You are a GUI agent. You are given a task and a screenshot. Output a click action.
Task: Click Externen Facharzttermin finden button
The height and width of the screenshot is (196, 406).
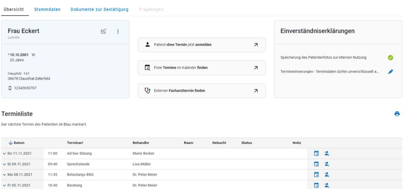point(202,90)
